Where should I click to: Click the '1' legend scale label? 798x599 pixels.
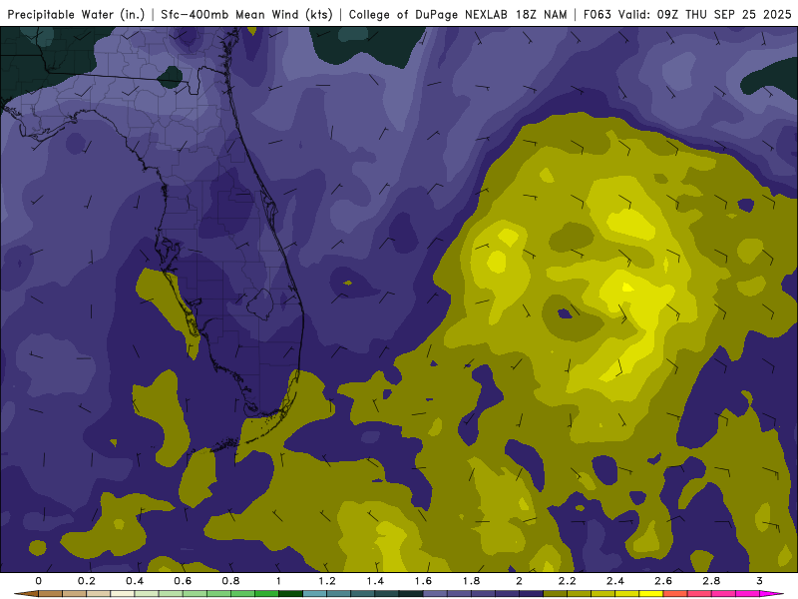pyautogui.click(x=279, y=581)
